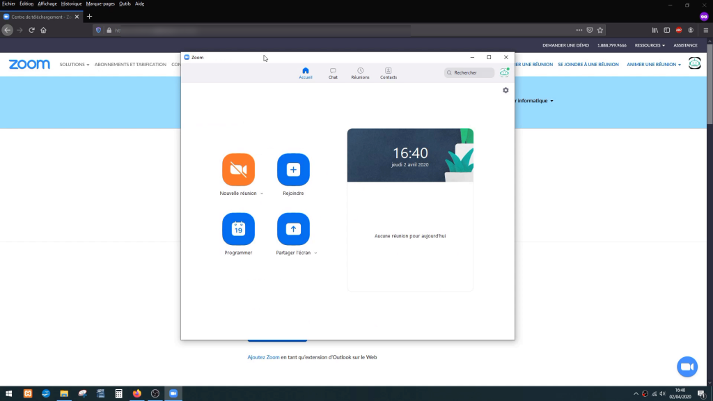Image resolution: width=713 pixels, height=401 pixels.
Task: Start a new meeting with Nouvelle réunion icon
Action: tap(238, 170)
